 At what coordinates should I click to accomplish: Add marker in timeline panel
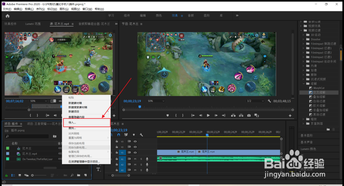pyautogui.click(x=133, y=135)
